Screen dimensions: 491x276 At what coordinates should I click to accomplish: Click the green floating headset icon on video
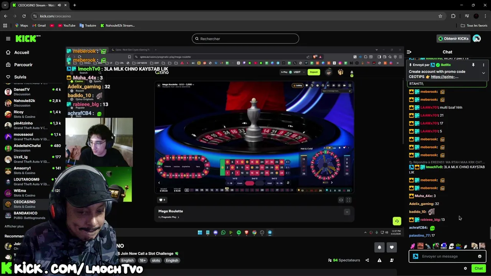tap(397, 221)
